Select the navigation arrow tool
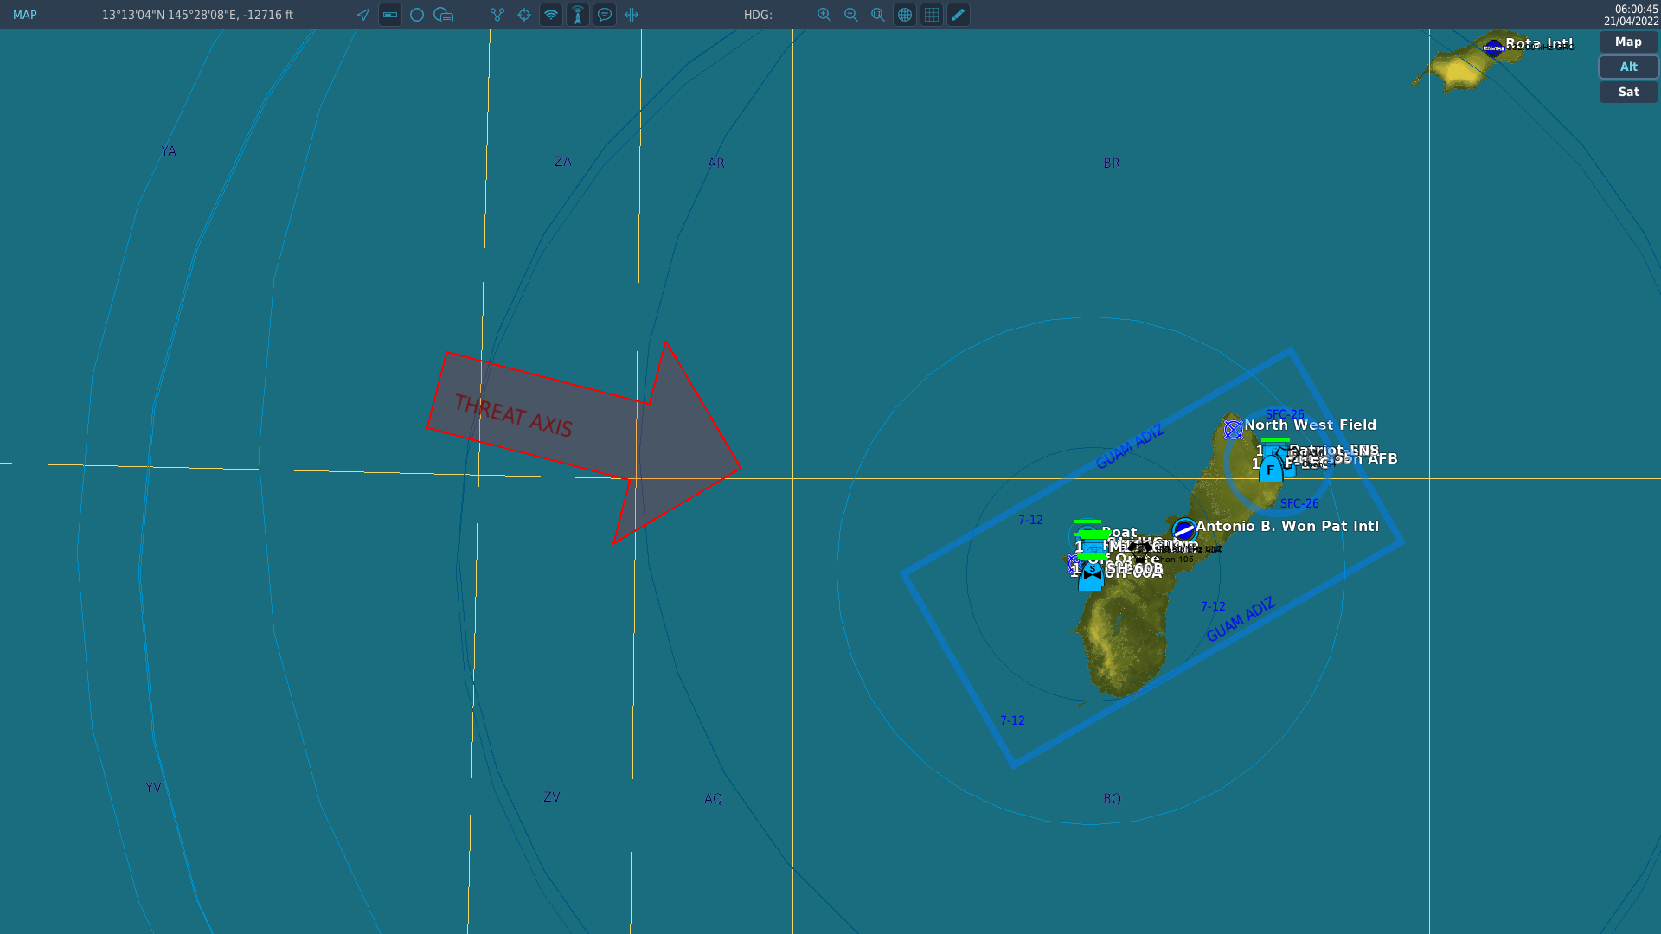The height and width of the screenshot is (934, 1661). click(362, 15)
